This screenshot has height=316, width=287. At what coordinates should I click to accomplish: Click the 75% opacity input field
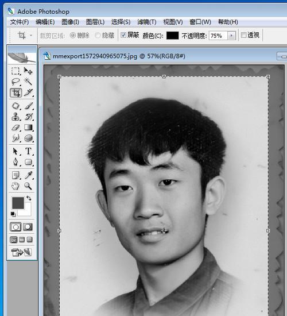pyautogui.click(x=218, y=36)
